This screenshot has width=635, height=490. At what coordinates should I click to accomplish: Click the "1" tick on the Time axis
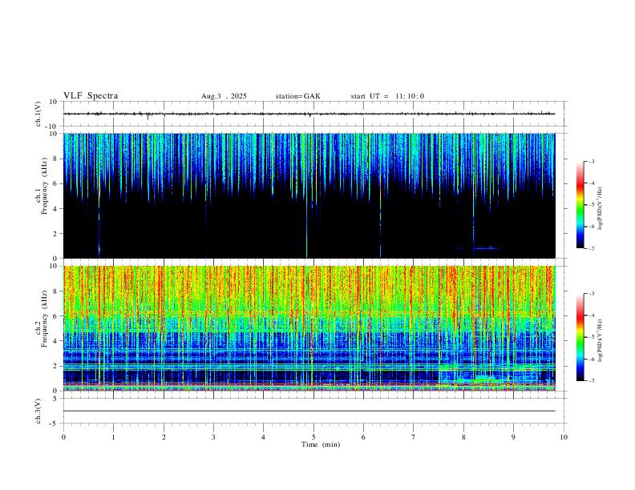click(114, 437)
